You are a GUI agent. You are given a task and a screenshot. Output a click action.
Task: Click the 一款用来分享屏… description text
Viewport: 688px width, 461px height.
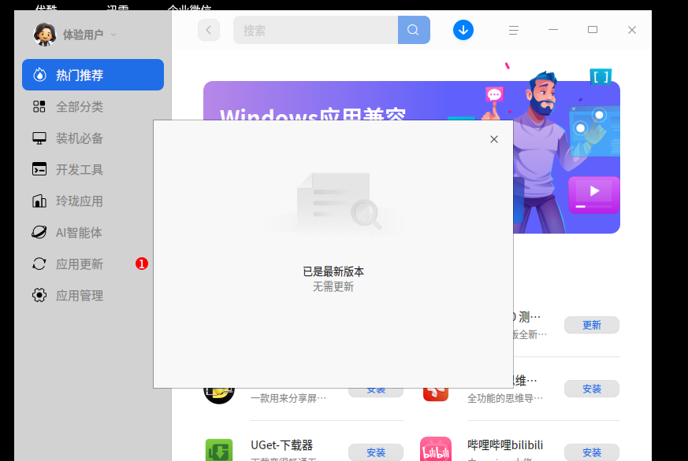click(288, 398)
